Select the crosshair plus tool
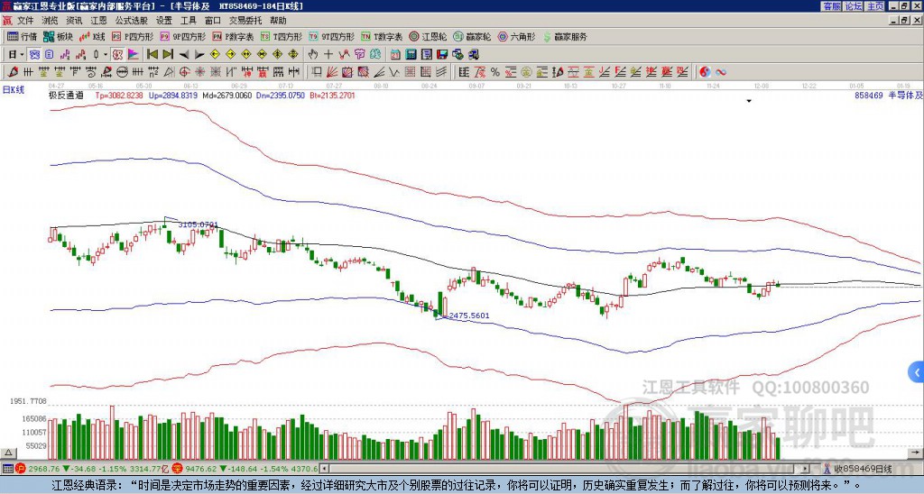 (328, 55)
